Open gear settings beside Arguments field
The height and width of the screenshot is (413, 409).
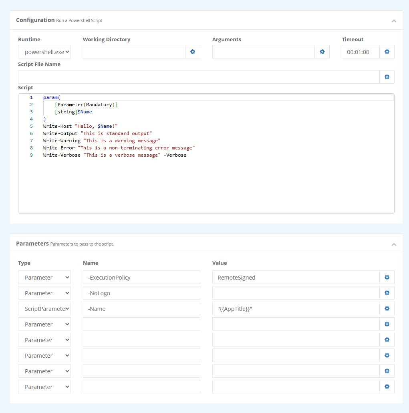click(322, 52)
